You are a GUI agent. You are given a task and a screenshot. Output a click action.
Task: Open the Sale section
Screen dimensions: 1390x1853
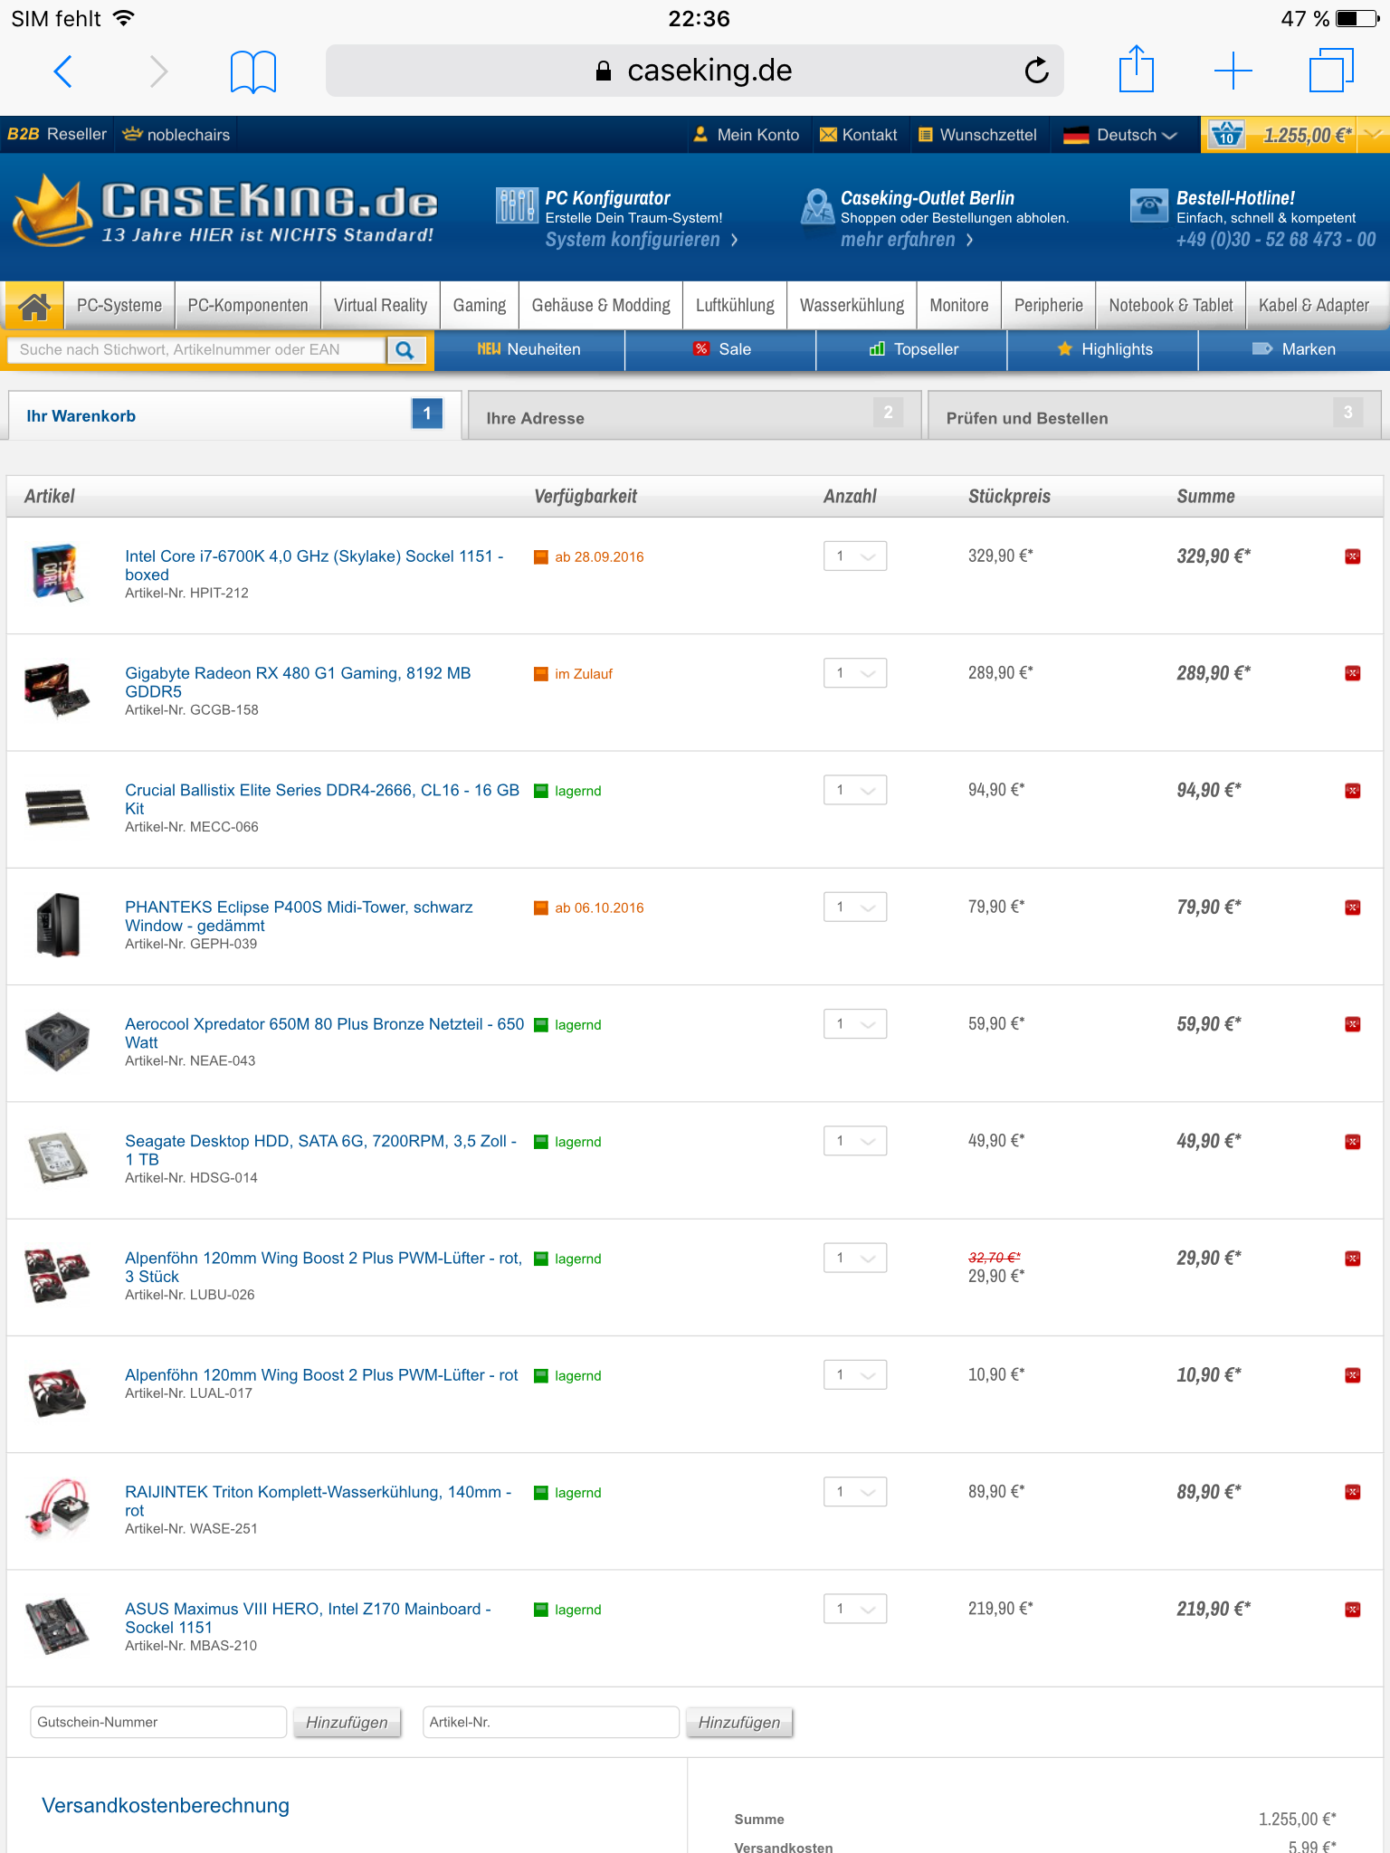[721, 349]
